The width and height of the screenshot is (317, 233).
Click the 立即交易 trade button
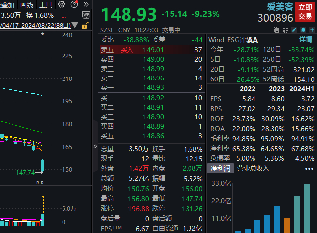click(x=305, y=12)
